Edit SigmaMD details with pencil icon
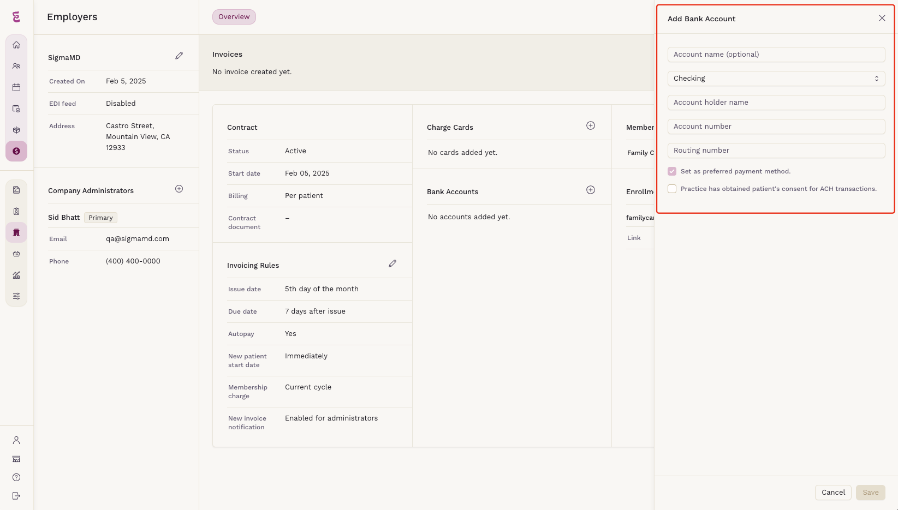This screenshot has height=510, width=898. pos(179,56)
